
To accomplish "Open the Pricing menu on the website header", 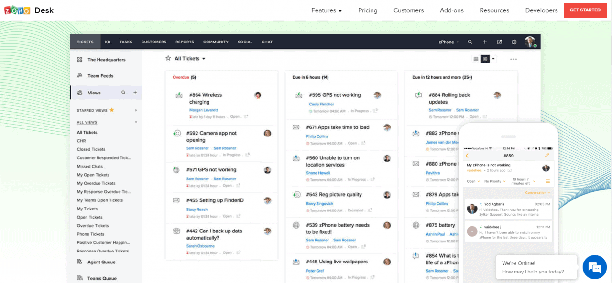I will tap(368, 10).
